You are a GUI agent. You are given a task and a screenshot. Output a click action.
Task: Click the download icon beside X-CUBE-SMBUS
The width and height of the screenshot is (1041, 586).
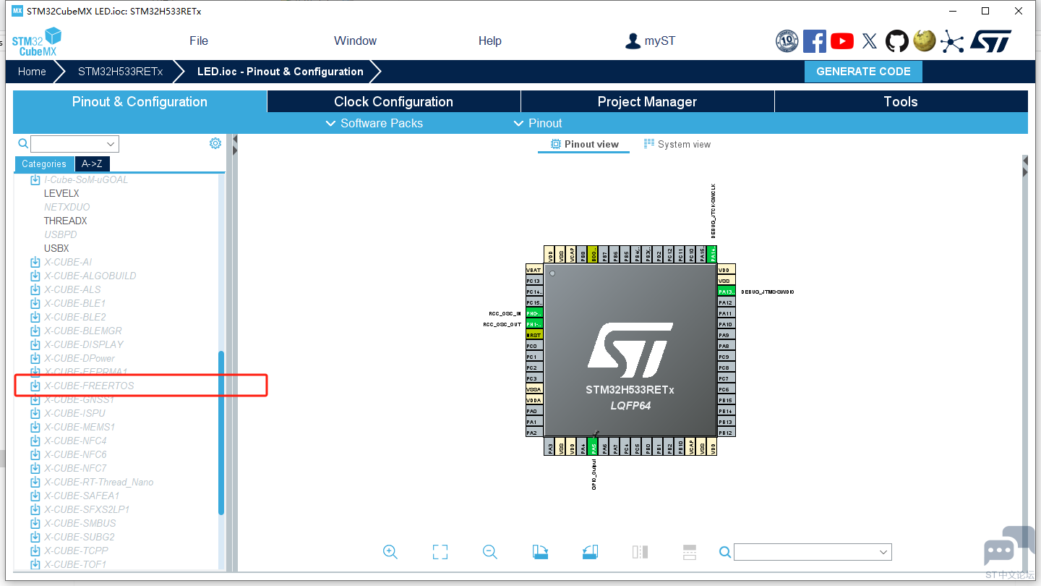coord(35,523)
